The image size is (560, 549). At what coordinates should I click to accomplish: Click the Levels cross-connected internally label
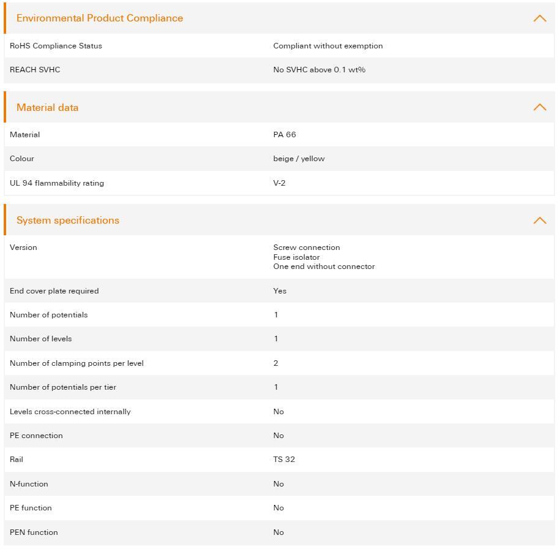click(70, 412)
